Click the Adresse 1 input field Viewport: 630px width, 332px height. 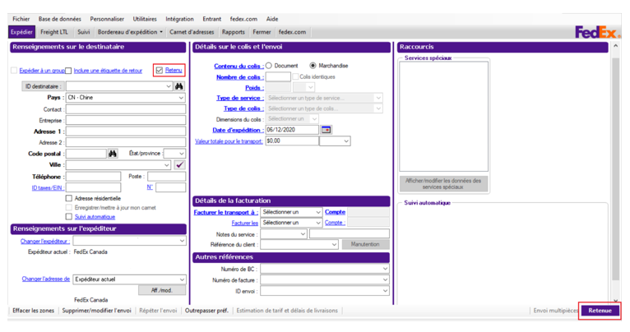126,131
